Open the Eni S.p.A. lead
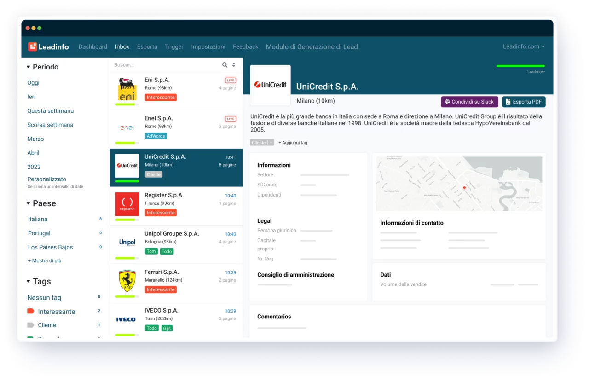589x382 pixels. 176,91
